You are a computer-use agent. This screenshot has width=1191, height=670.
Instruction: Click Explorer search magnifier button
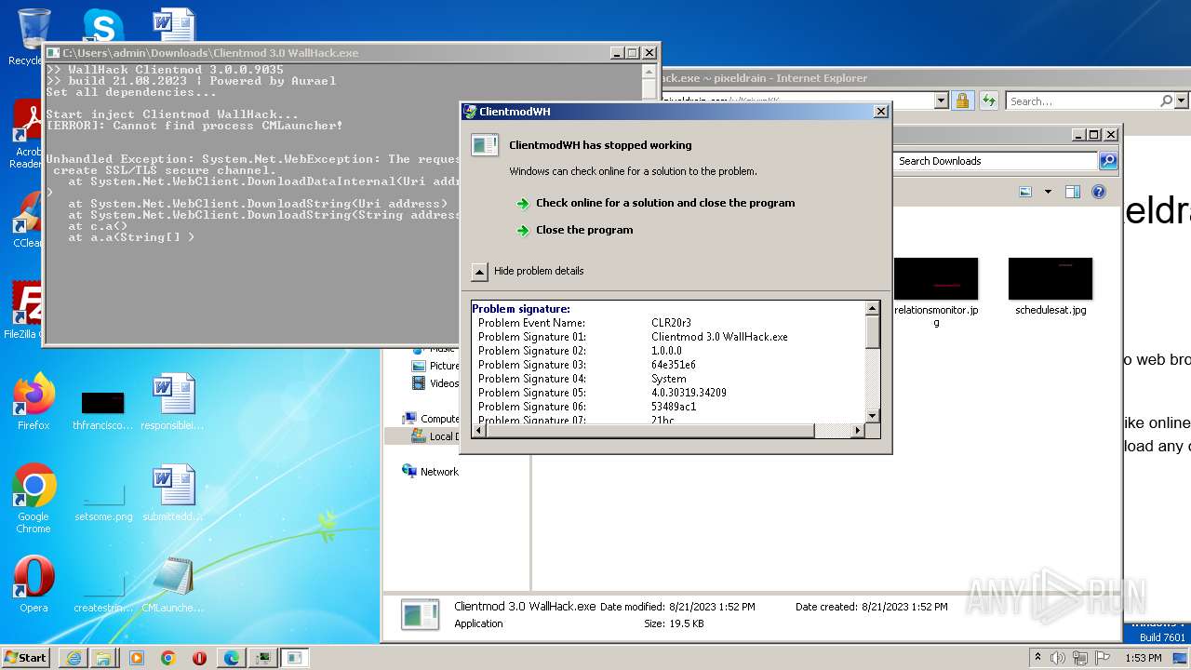coord(1107,161)
